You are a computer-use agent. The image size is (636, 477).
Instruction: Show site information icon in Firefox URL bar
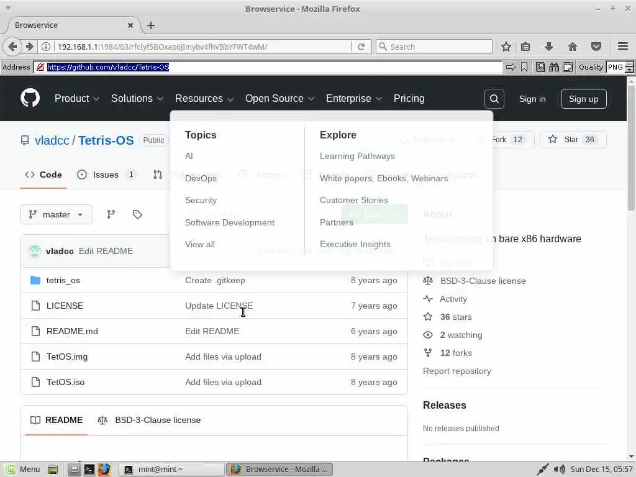(46, 47)
